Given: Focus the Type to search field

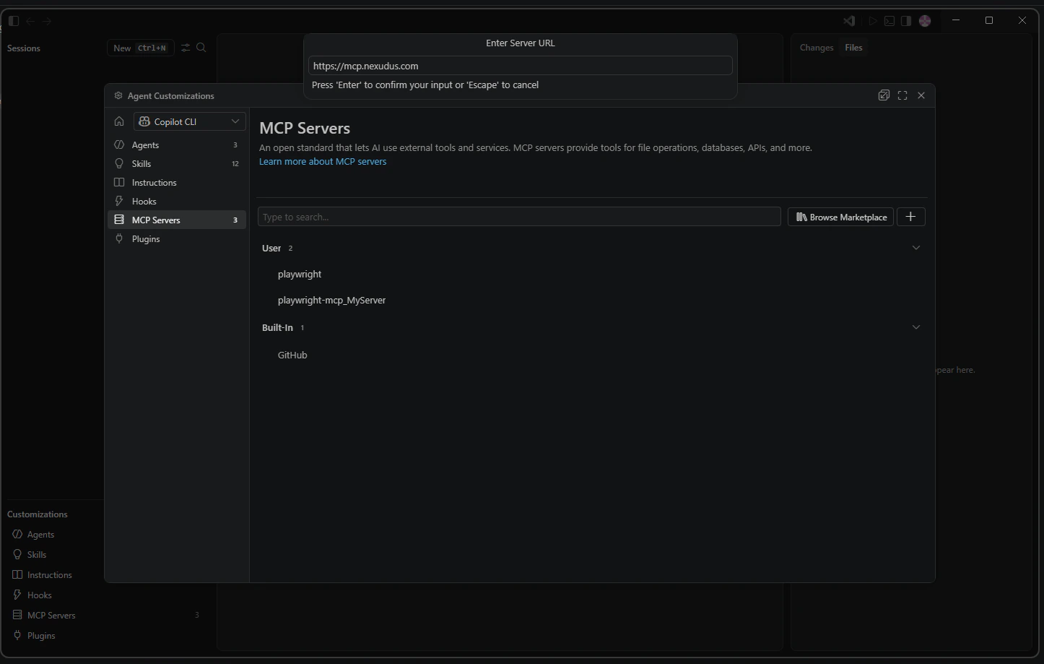Looking at the screenshot, I should [x=519, y=217].
